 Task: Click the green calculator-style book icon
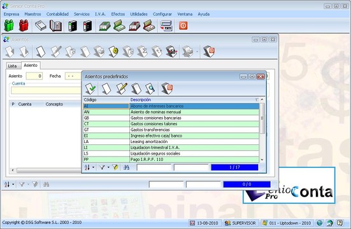pyautogui.click(x=104, y=25)
